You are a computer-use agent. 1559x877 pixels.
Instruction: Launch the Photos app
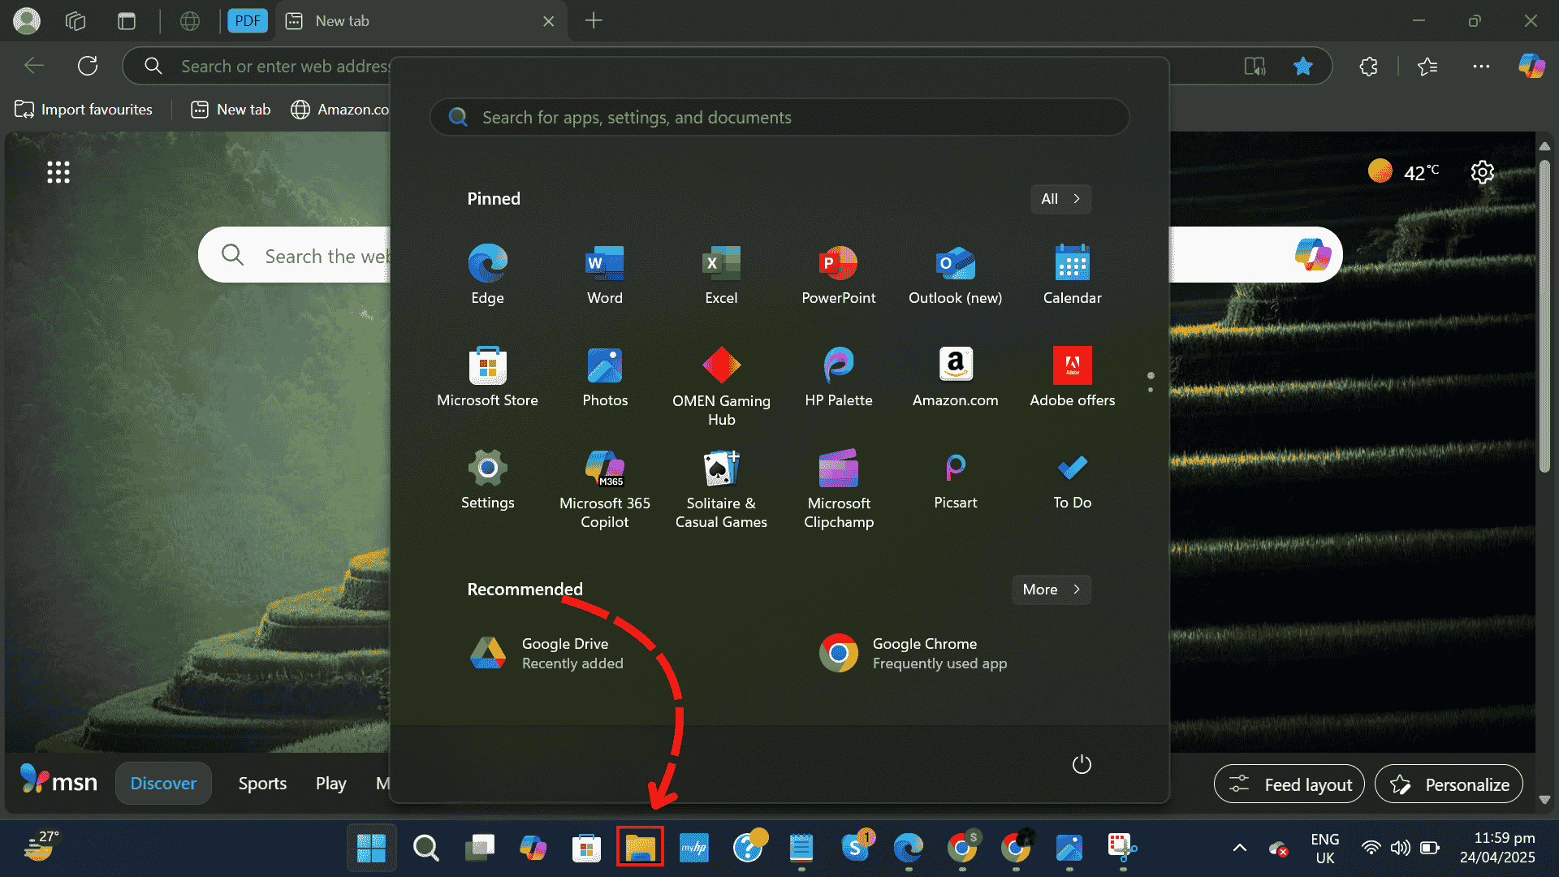pyautogui.click(x=605, y=377)
